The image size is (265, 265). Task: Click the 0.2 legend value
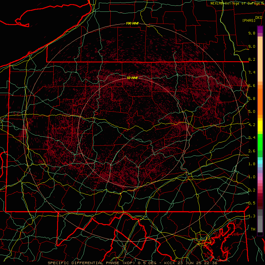[x=252, y=190]
